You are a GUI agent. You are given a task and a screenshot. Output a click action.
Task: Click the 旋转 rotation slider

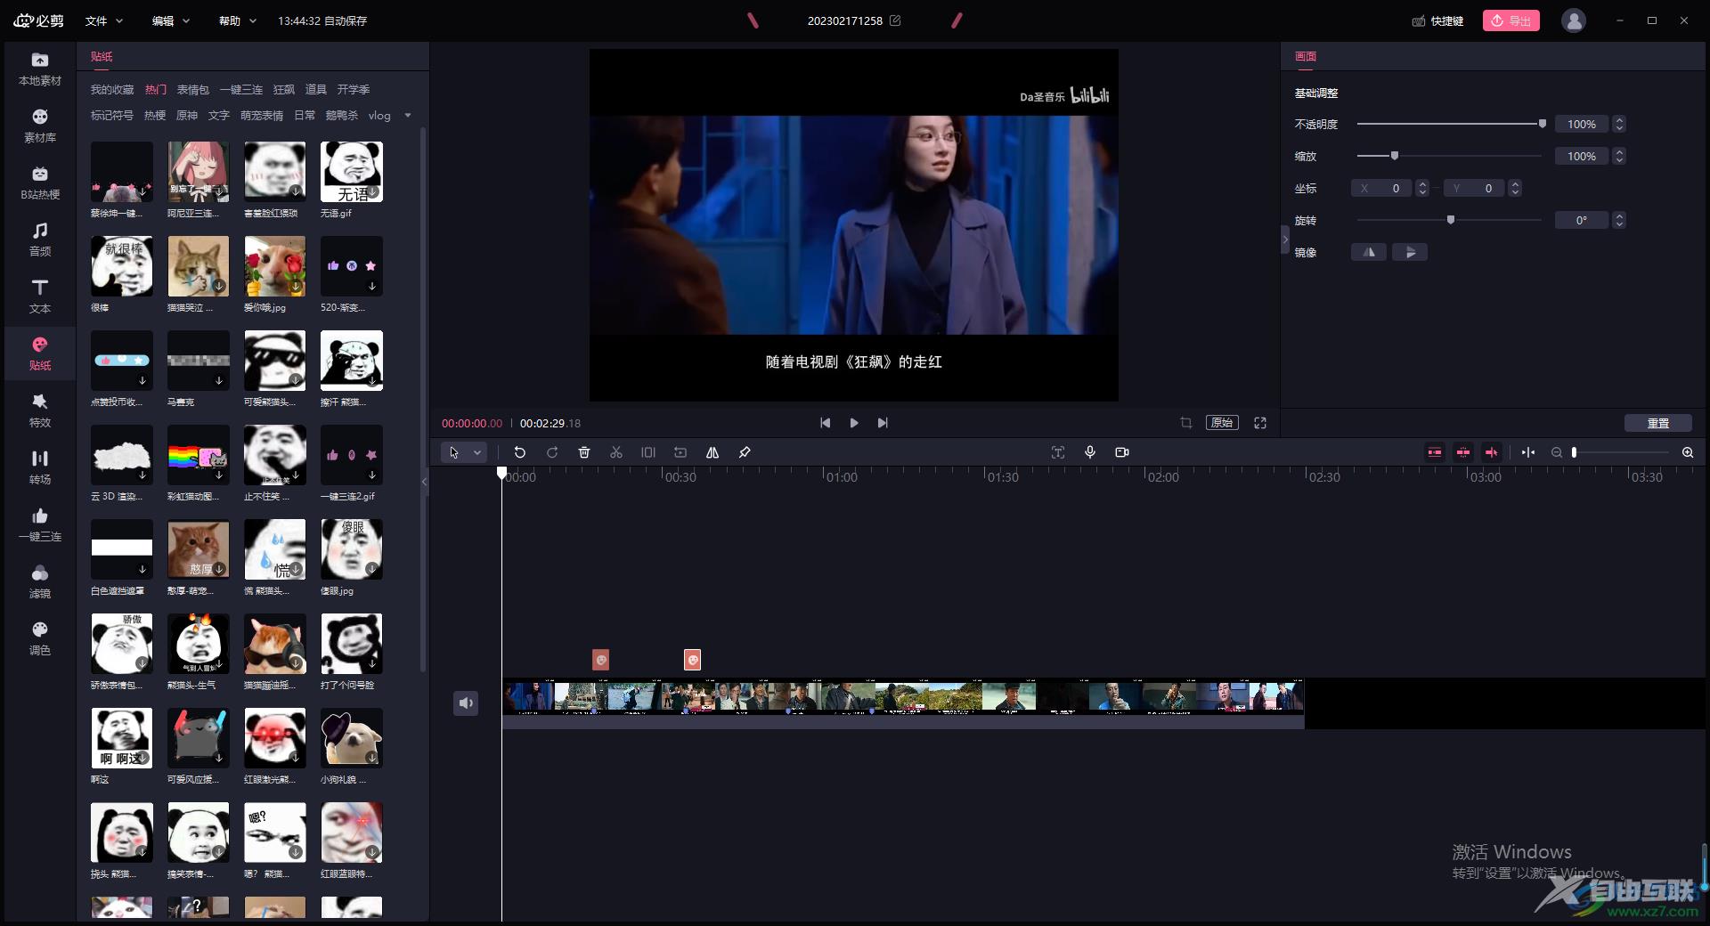coord(1450,220)
